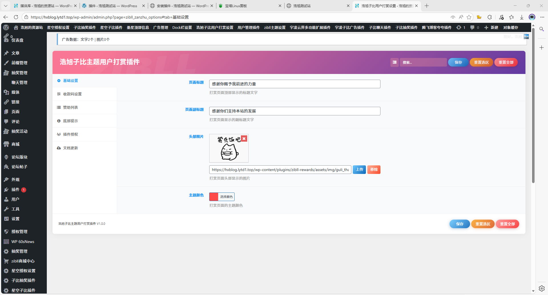The width and height of the screenshot is (548, 295).
Task: Open the browser extensions puzzle icon
Action: tap(490, 17)
